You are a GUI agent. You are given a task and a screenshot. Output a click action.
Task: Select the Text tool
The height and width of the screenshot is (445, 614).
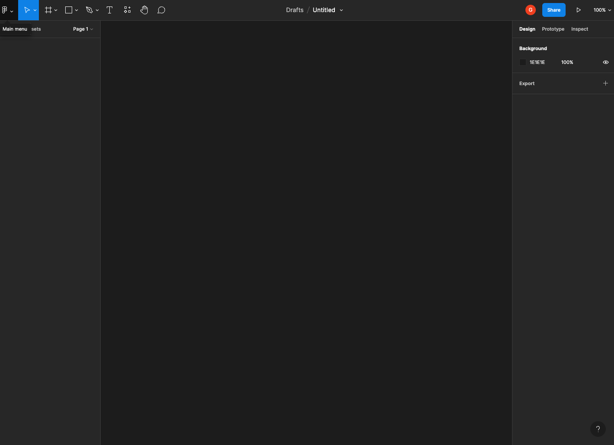pyautogui.click(x=110, y=10)
